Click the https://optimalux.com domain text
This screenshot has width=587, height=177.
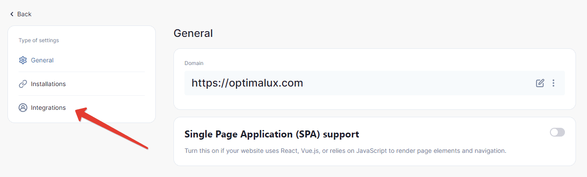pyautogui.click(x=247, y=83)
